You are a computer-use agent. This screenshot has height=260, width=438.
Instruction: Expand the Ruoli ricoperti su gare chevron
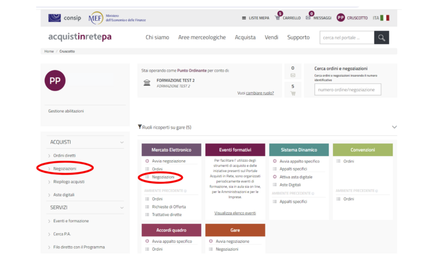pyautogui.click(x=394, y=127)
